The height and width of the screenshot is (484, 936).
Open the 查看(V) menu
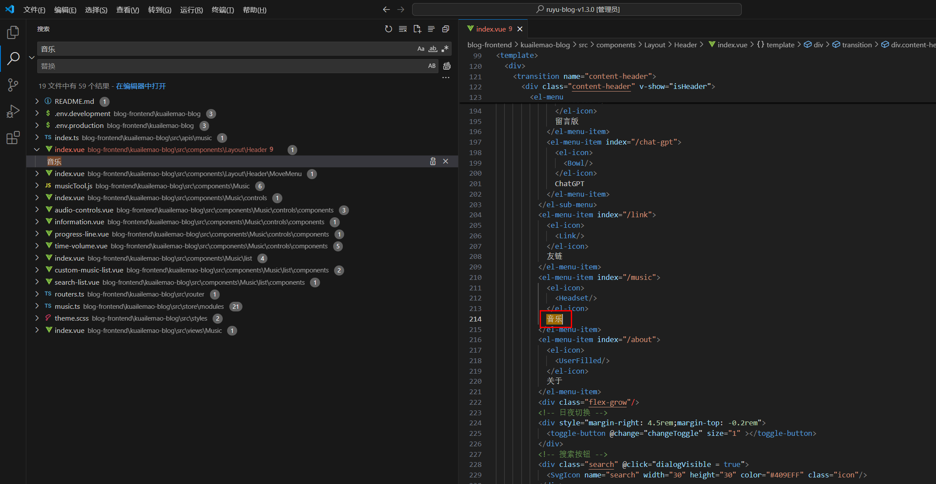tap(128, 10)
